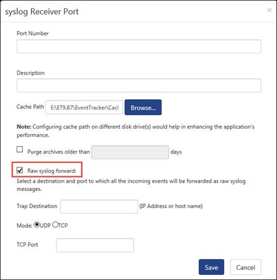Viewport: 277px width, 280px height.
Task: Click the Port Number label text
Action: [32, 33]
